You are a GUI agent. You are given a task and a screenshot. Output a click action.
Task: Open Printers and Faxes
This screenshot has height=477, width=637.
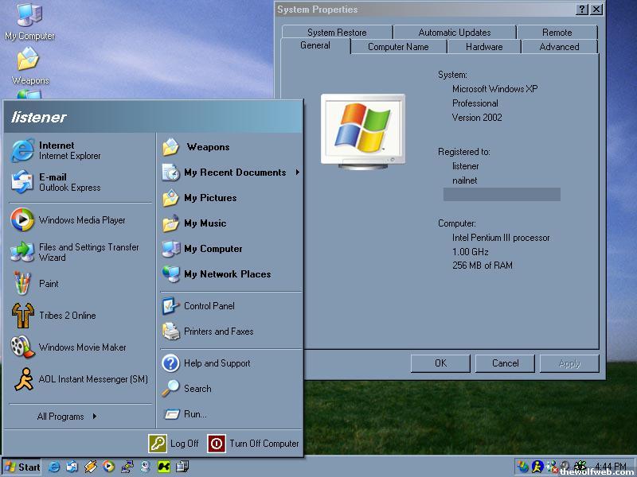click(x=218, y=332)
